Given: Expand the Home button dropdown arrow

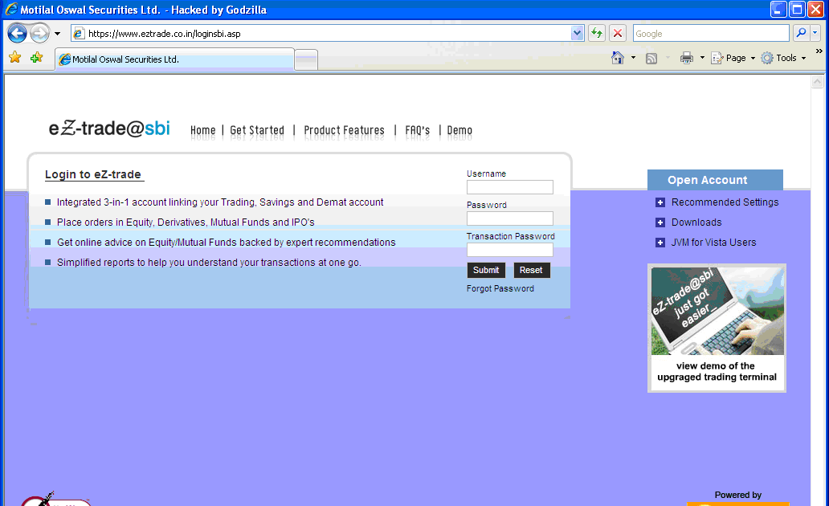Looking at the screenshot, I should point(633,58).
